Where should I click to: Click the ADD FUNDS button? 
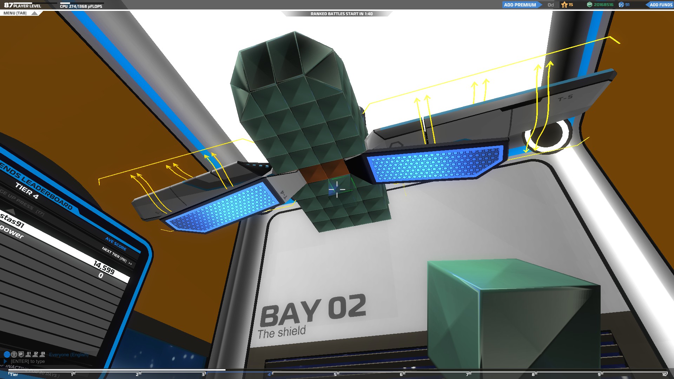click(x=661, y=5)
